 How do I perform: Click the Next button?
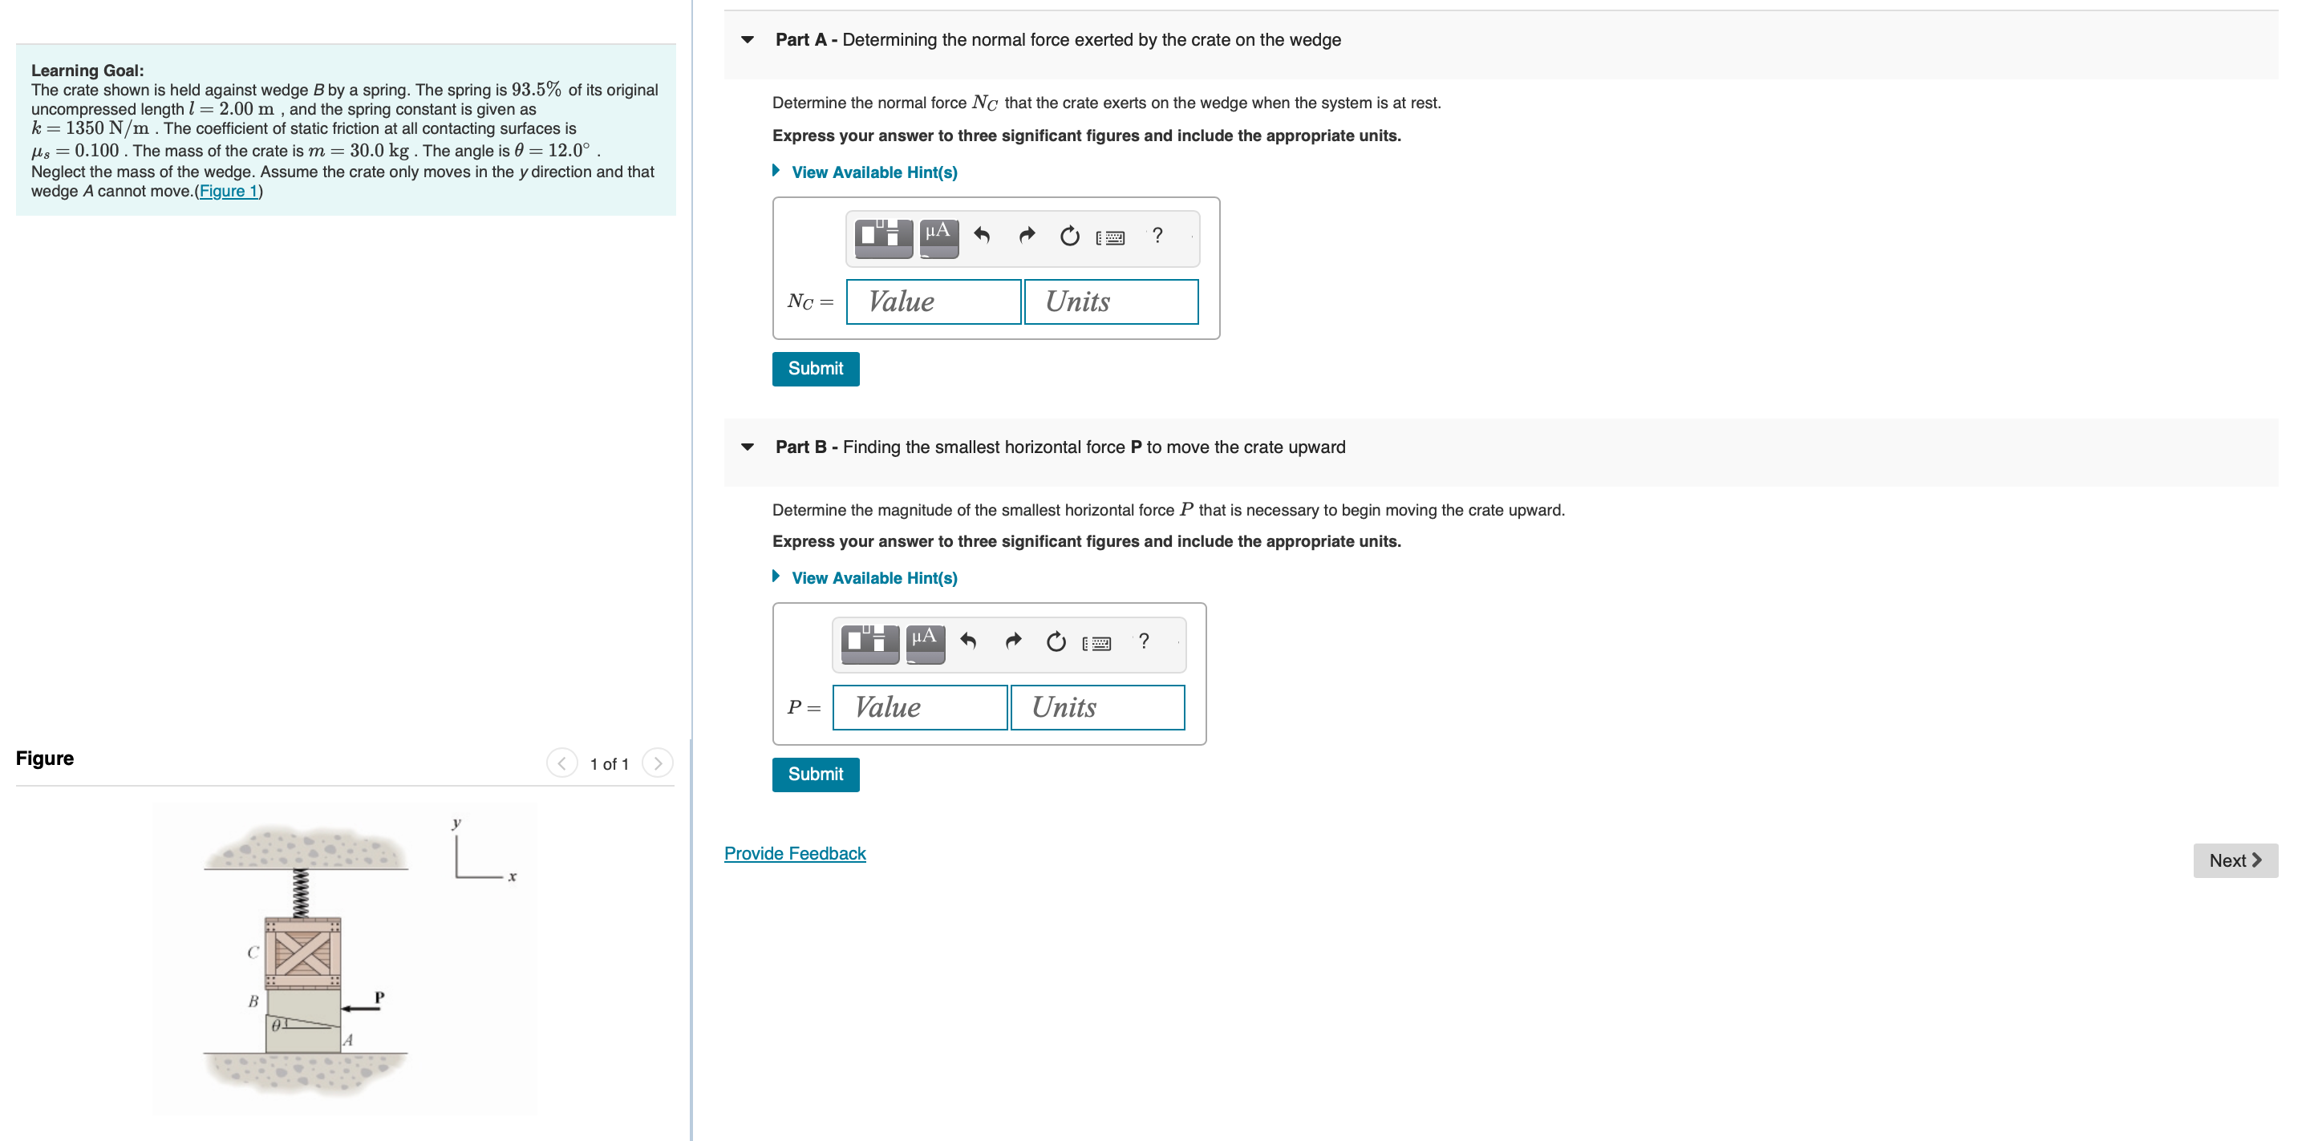tap(2234, 860)
